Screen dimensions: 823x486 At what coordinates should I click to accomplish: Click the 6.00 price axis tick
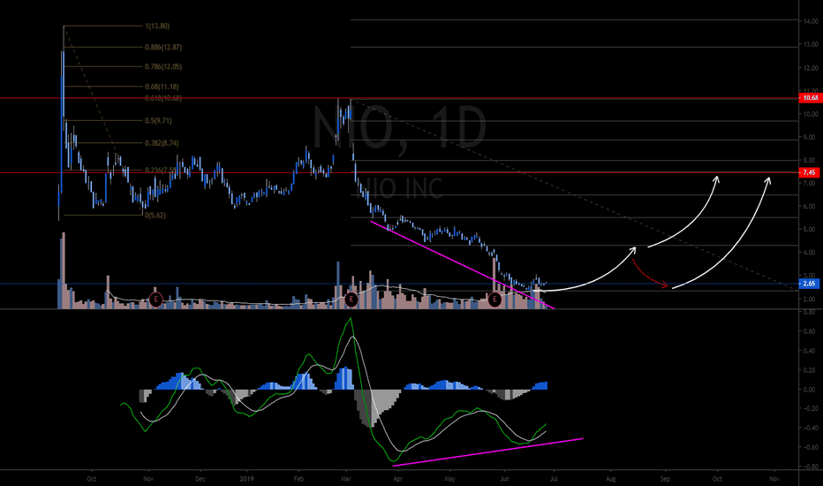(812, 207)
